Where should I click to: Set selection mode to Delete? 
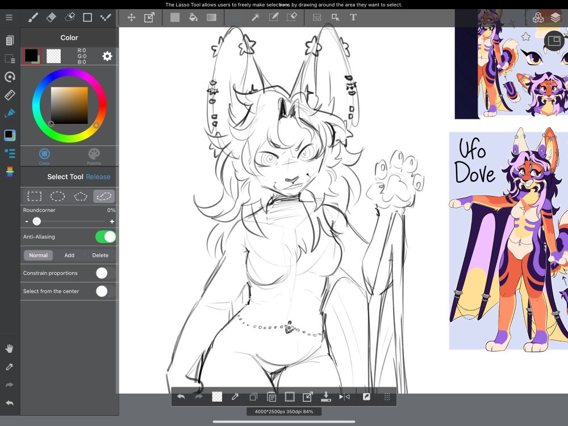pyautogui.click(x=101, y=256)
